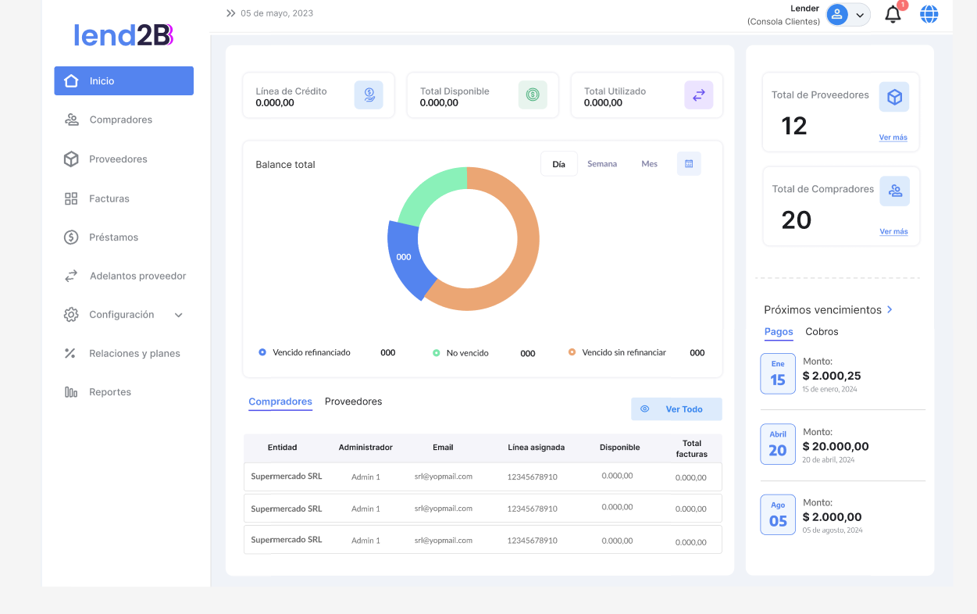Click the Línea de Crédito card icon
Viewport: 977px width, 614px height.
[x=369, y=95]
